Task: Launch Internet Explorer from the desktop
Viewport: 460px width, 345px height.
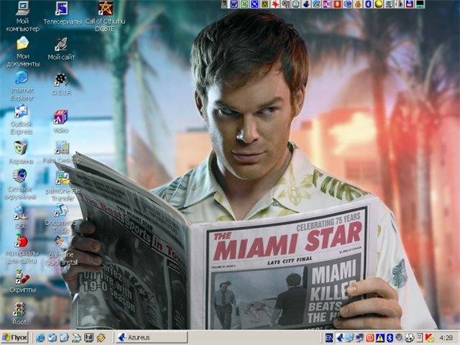Action: pos(22,78)
